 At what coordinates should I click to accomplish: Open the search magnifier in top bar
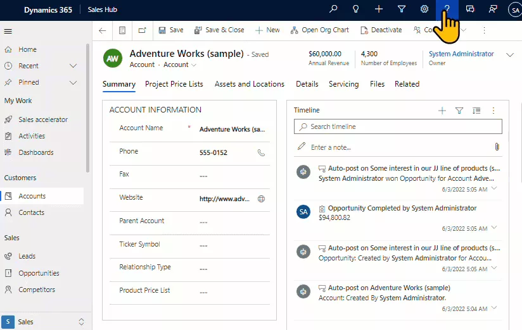tap(333, 9)
